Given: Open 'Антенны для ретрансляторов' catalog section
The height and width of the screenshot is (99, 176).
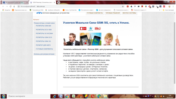Looking at the screenshot, I should tap(44, 54).
